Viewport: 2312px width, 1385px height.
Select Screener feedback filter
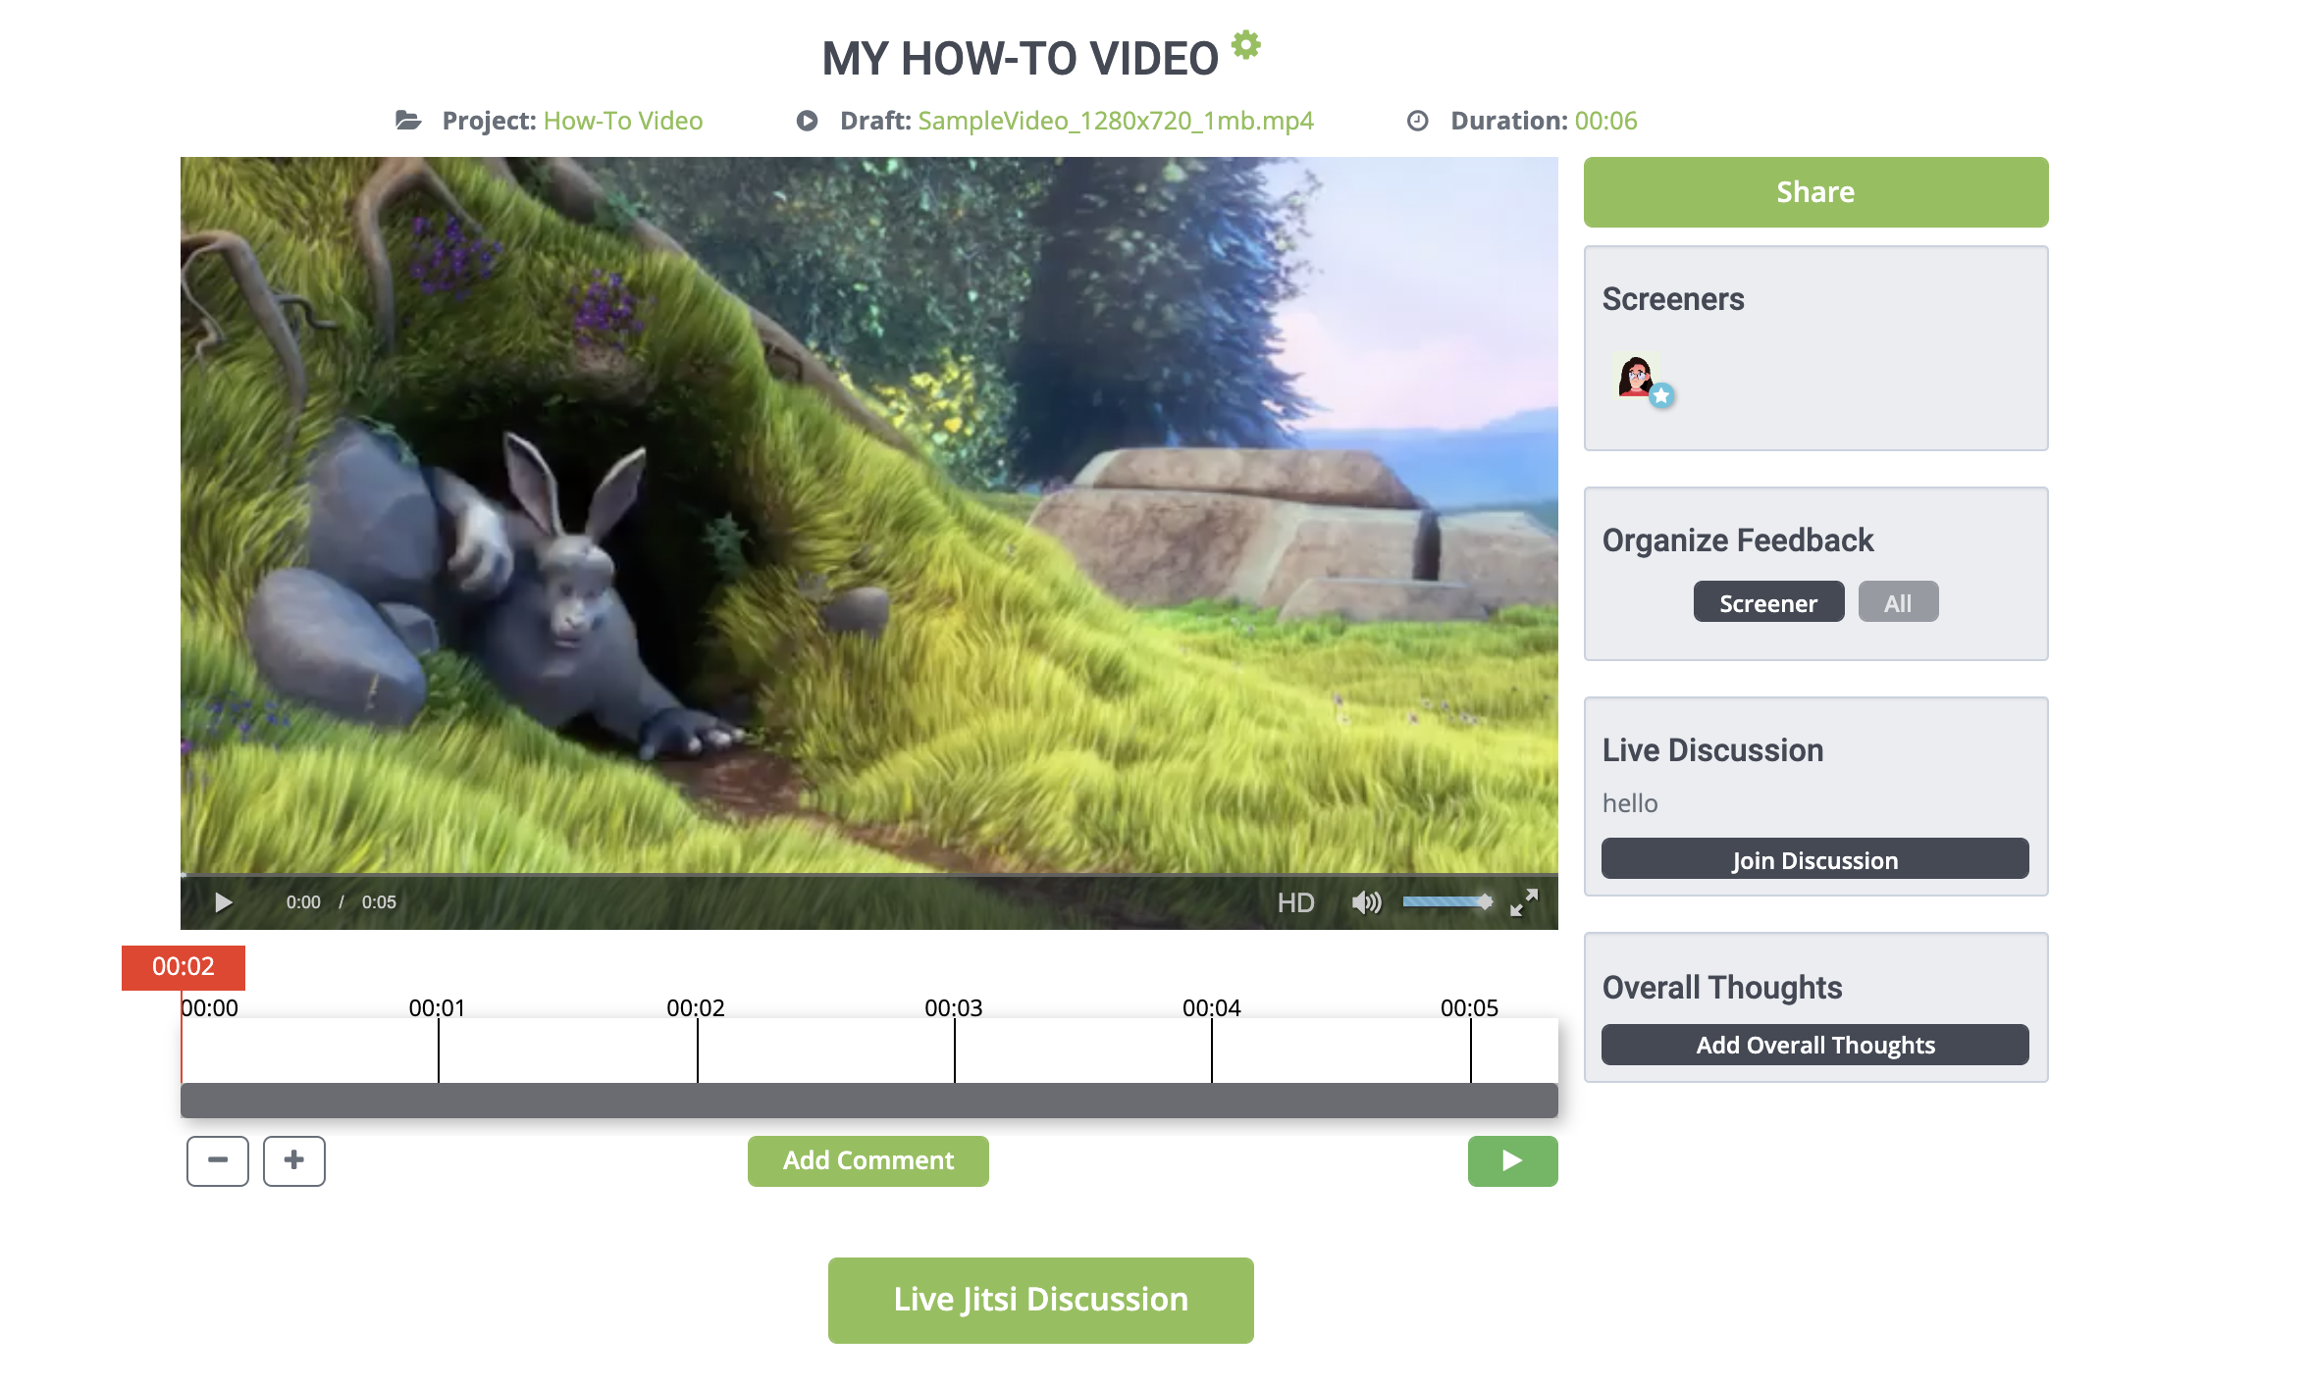[x=1767, y=602]
